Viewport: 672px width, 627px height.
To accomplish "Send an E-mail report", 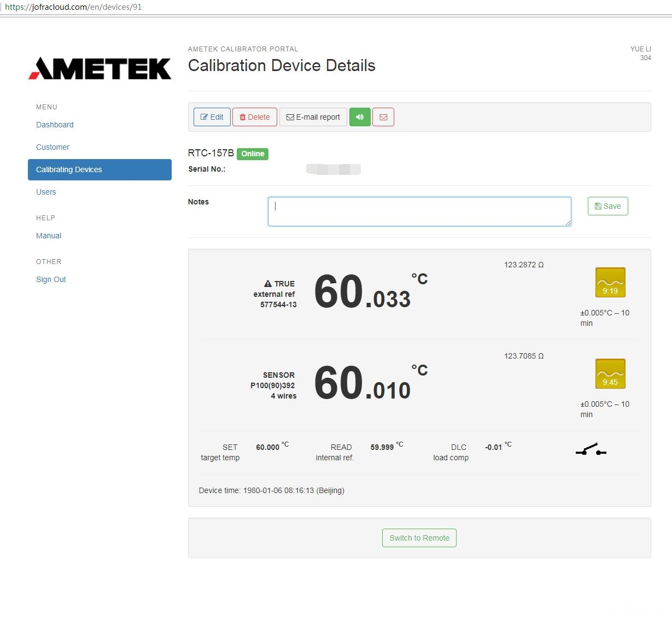I will (313, 117).
